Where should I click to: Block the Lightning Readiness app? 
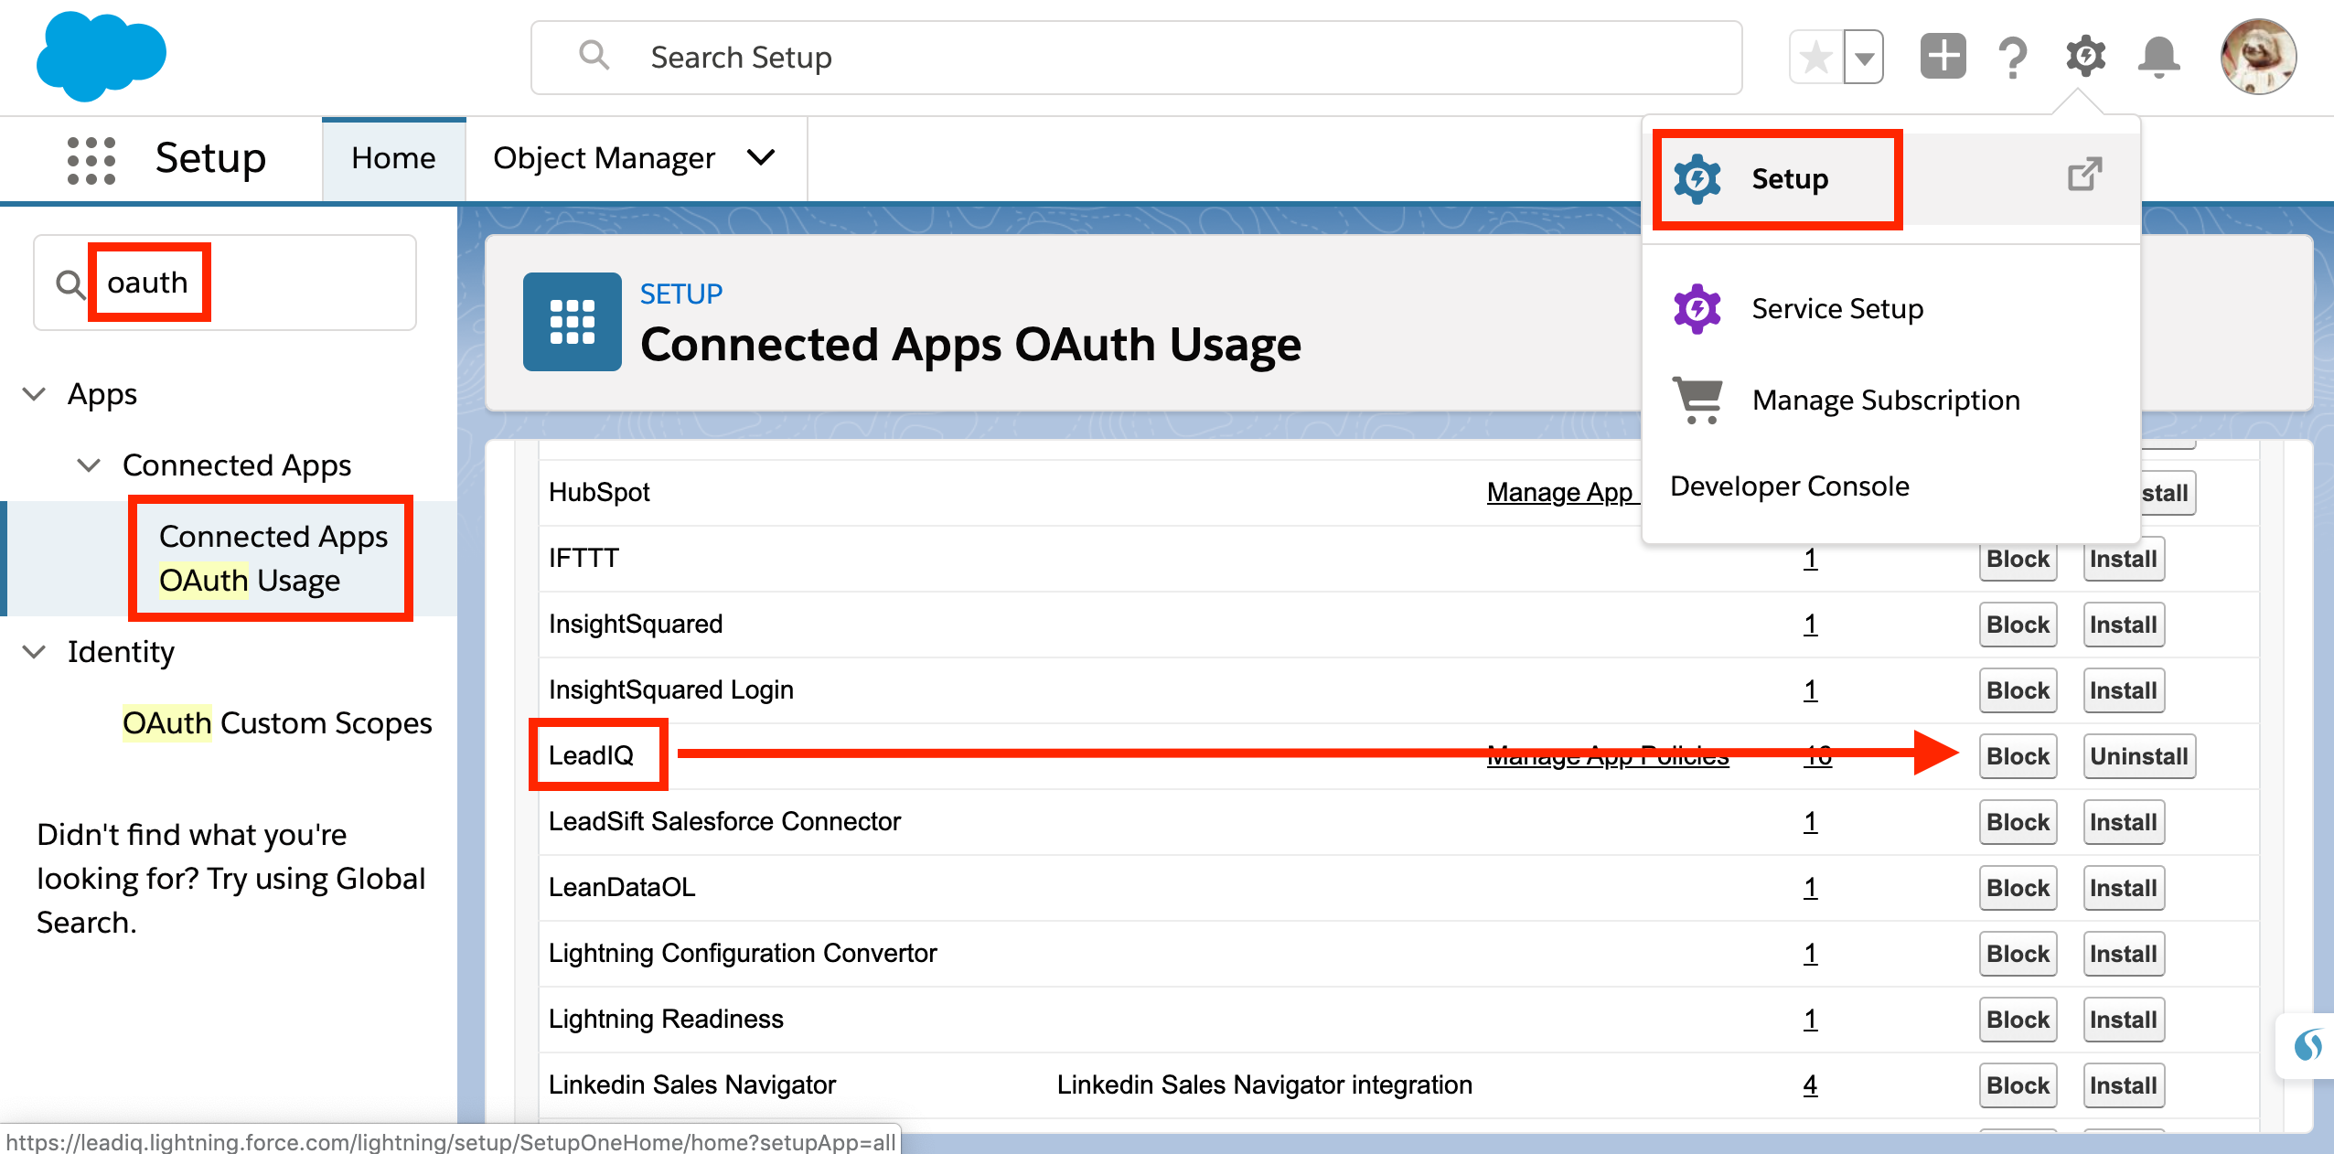[2018, 1020]
